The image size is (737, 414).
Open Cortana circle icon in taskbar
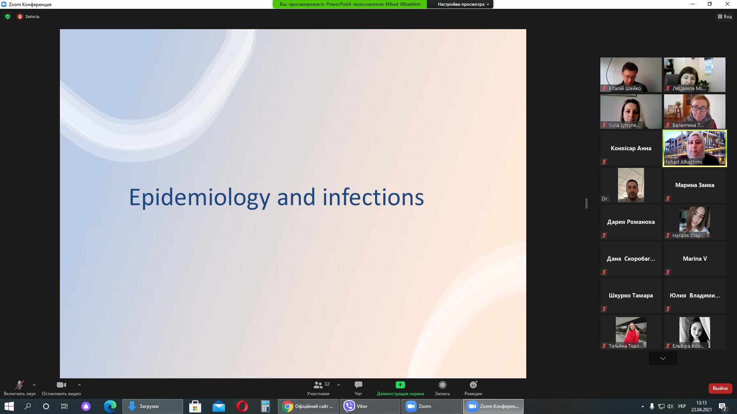46,406
